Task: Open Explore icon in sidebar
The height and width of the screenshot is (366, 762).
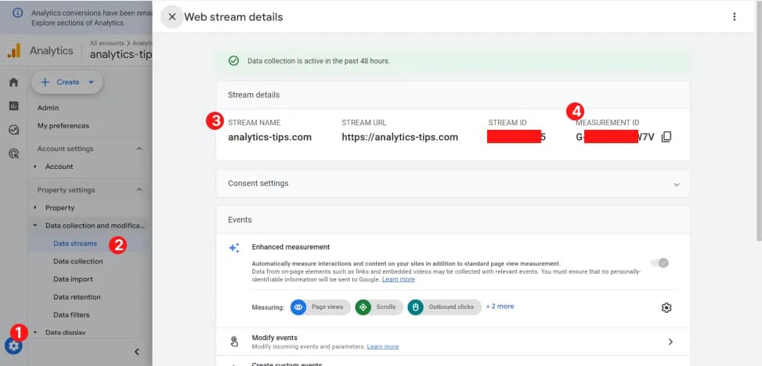Action: click(13, 130)
